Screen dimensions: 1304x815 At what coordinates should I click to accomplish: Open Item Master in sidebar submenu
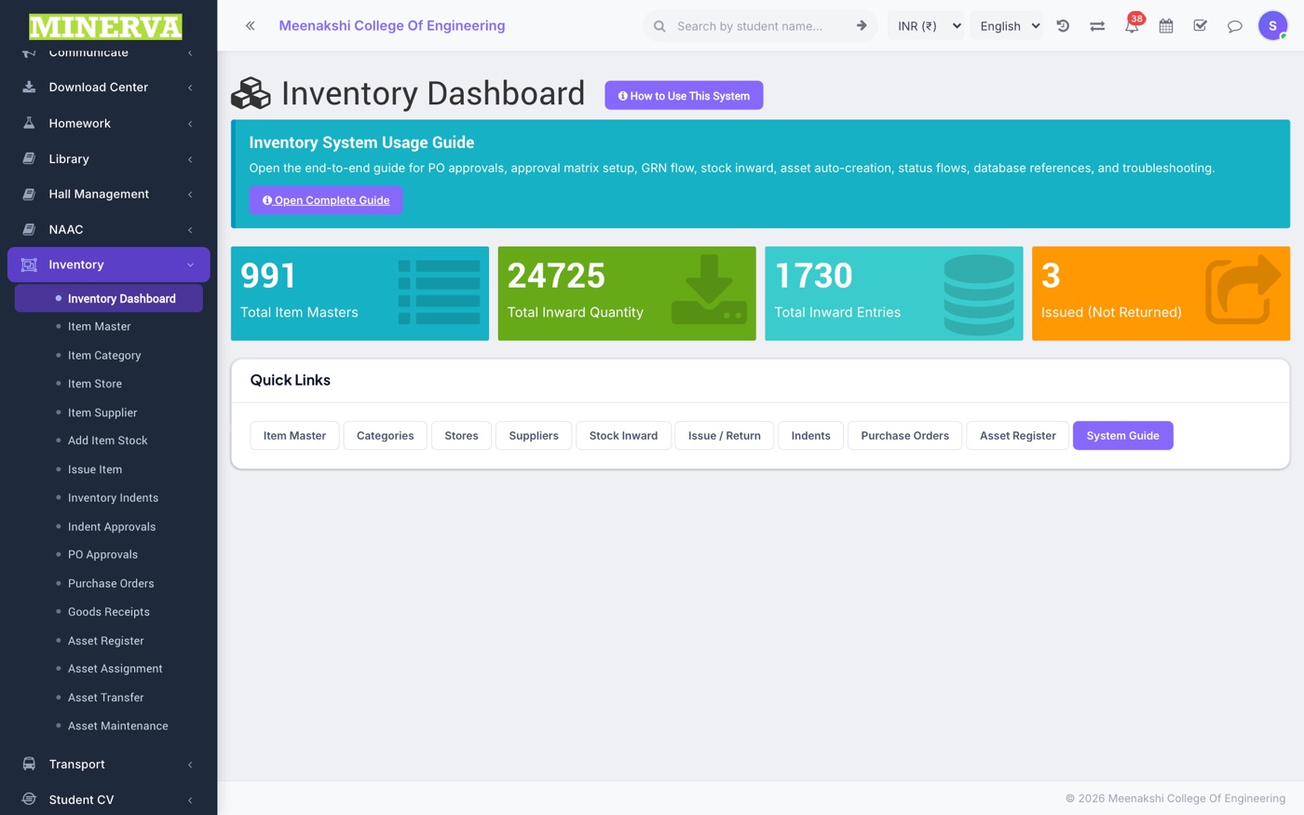pyautogui.click(x=99, y=326)
